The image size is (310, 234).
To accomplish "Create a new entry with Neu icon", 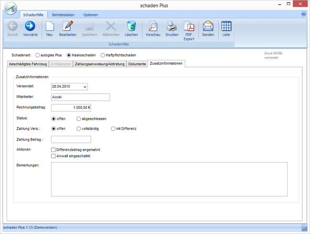I will [x=50, y=27].
